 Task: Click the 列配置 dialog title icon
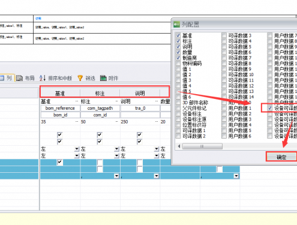176,25
